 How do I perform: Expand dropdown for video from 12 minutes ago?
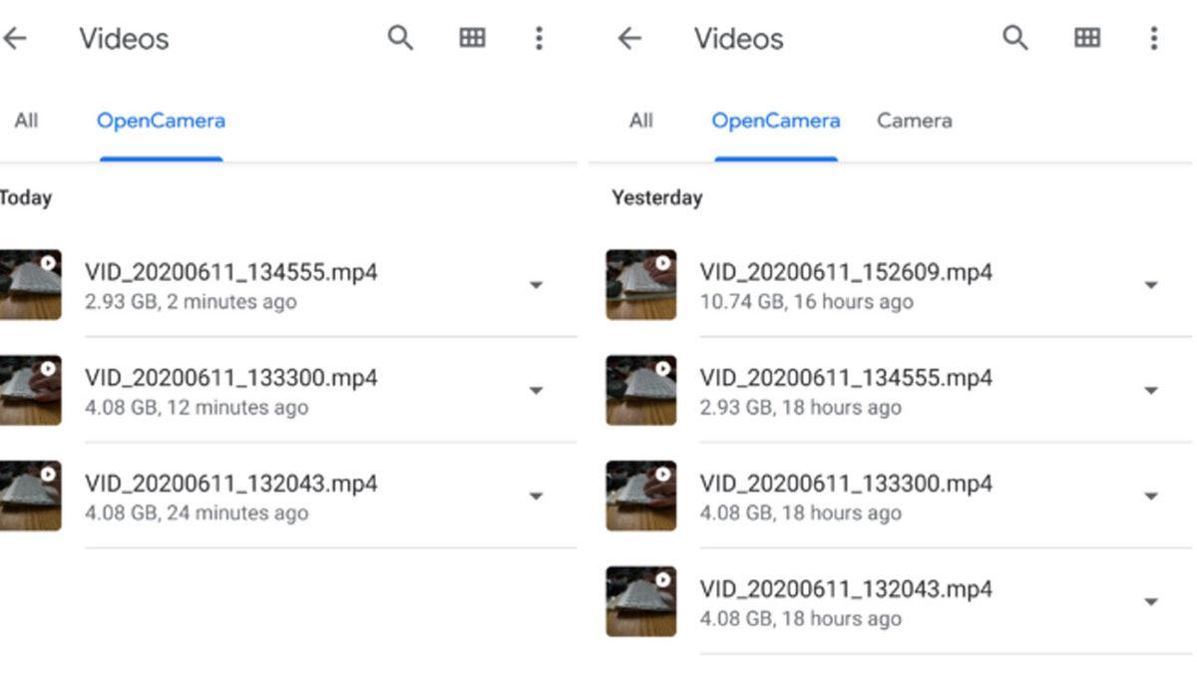[x=536, y=391]
